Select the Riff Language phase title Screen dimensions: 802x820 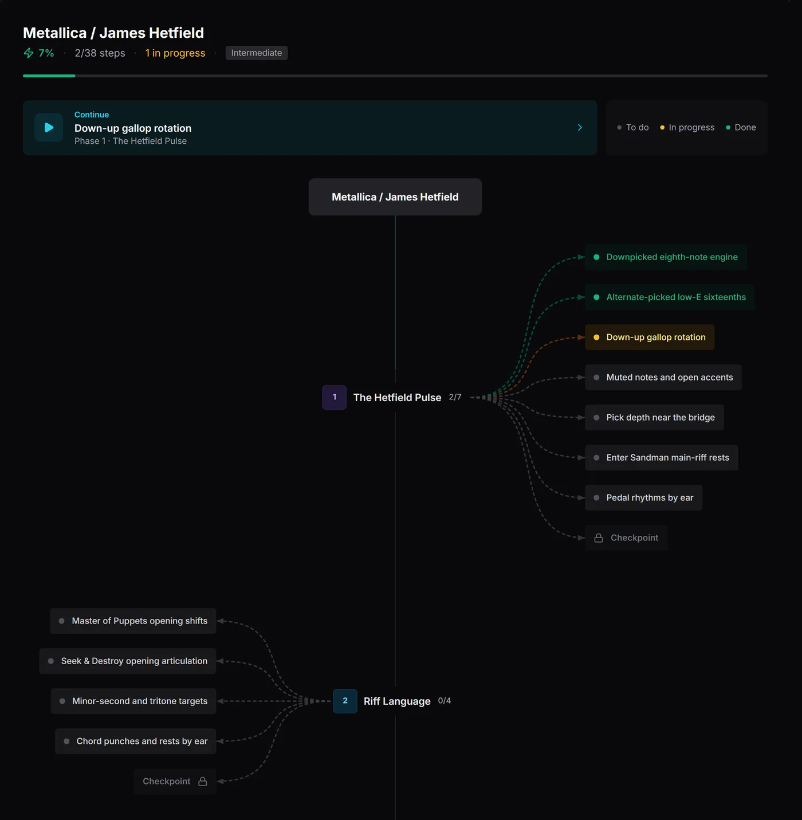397,701
